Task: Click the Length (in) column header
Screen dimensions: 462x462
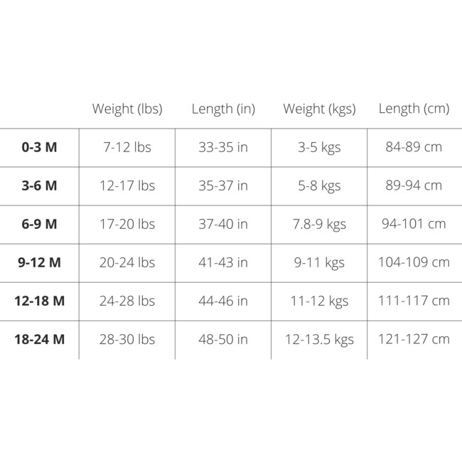Action: (223, 109)
